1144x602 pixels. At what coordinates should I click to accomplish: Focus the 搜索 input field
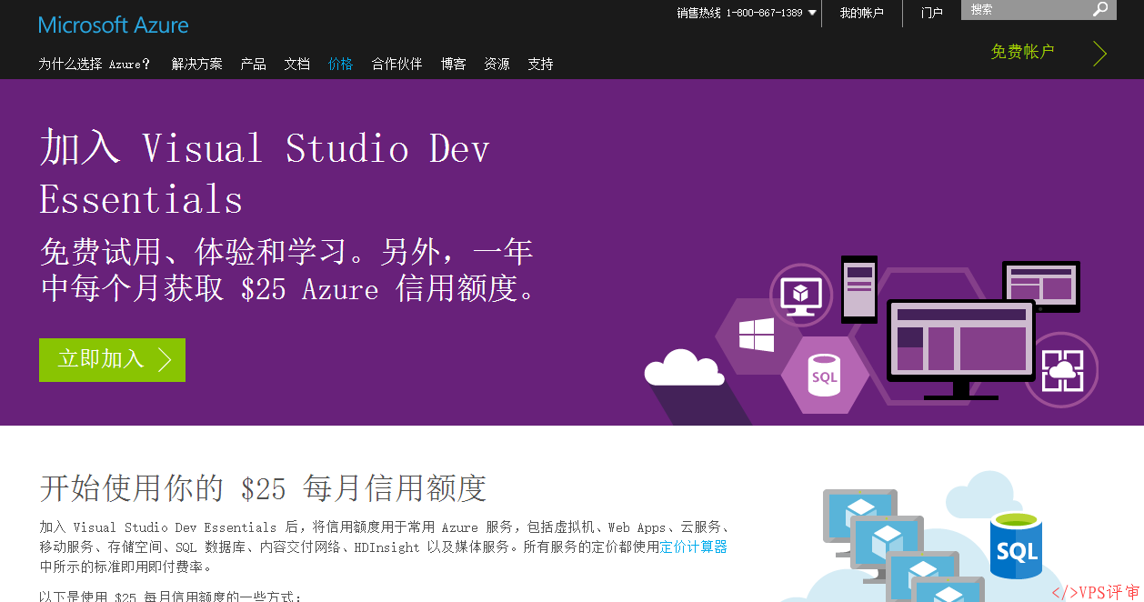coord(1026,9)
